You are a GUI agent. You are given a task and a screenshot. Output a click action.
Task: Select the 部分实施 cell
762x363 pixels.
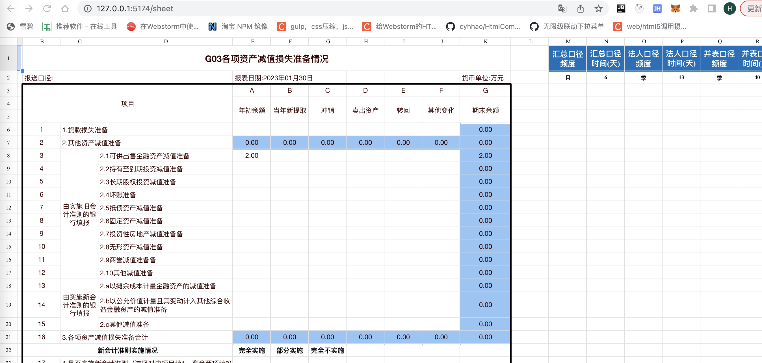[290, 351]
